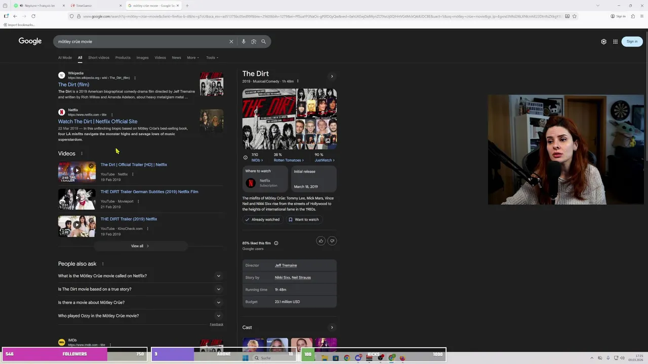Click View all videos button

(140, 246)
